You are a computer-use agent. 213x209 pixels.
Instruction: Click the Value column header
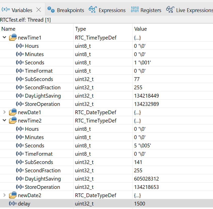140,29
